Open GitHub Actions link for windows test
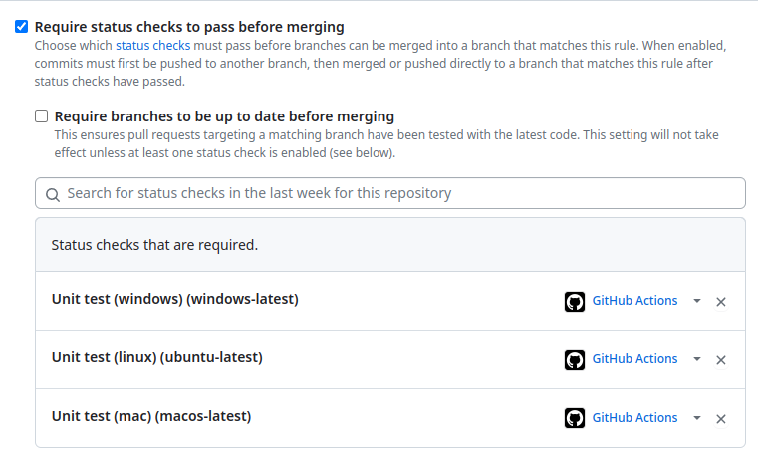This screenshot has height=456, width=758. [x=634, y=301]
